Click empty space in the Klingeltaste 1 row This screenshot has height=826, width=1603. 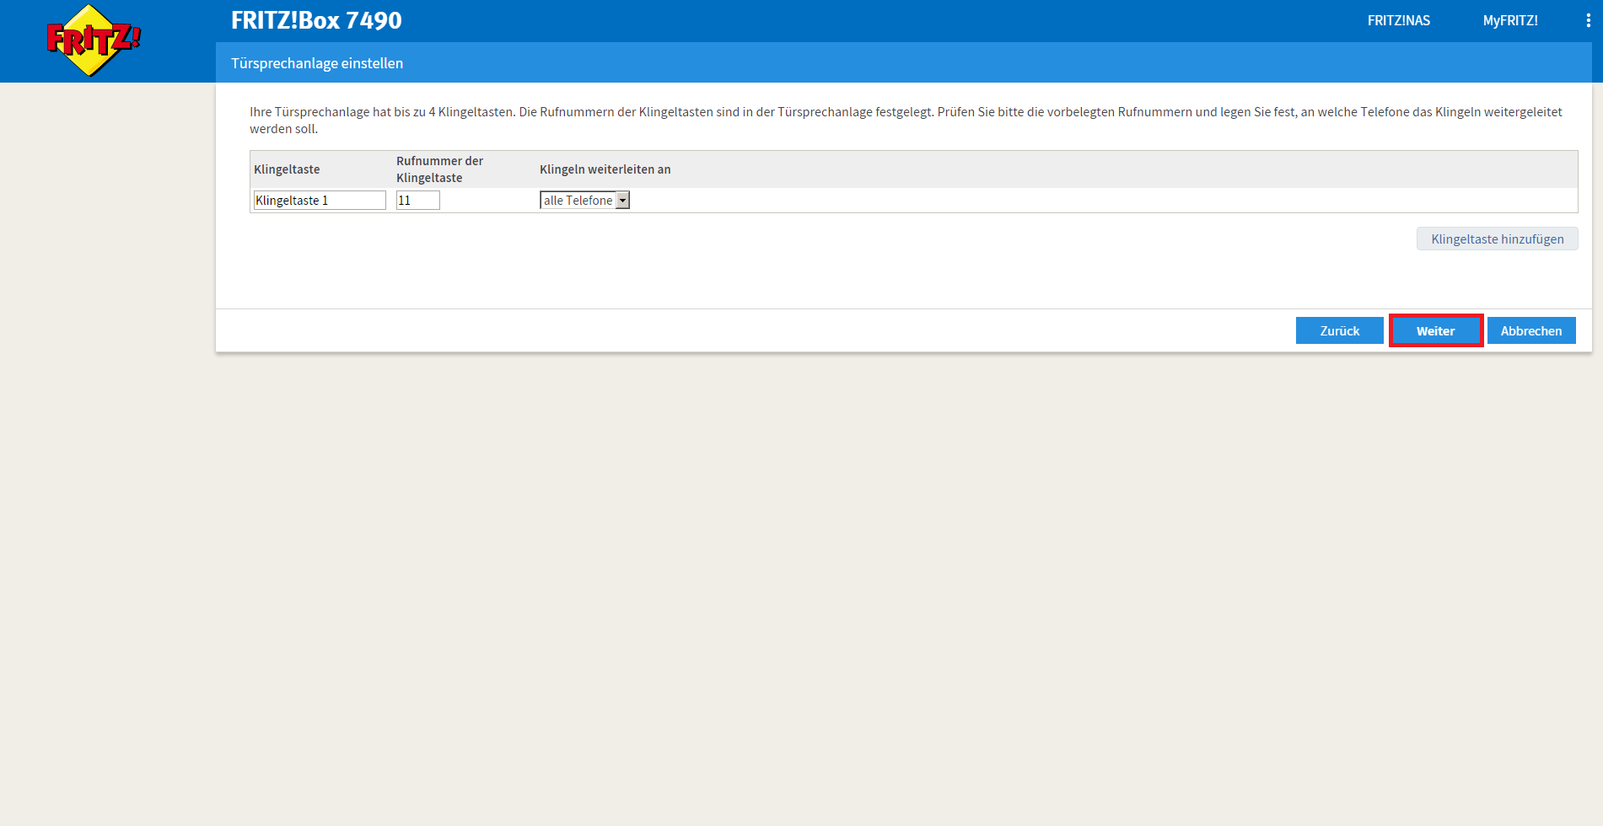click(1096, 201)
